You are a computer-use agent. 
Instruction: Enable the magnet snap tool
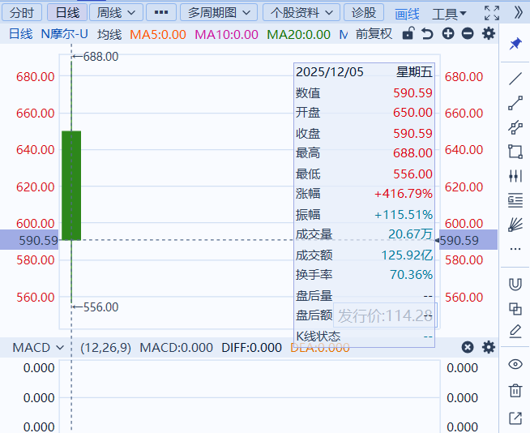point(515,284)
